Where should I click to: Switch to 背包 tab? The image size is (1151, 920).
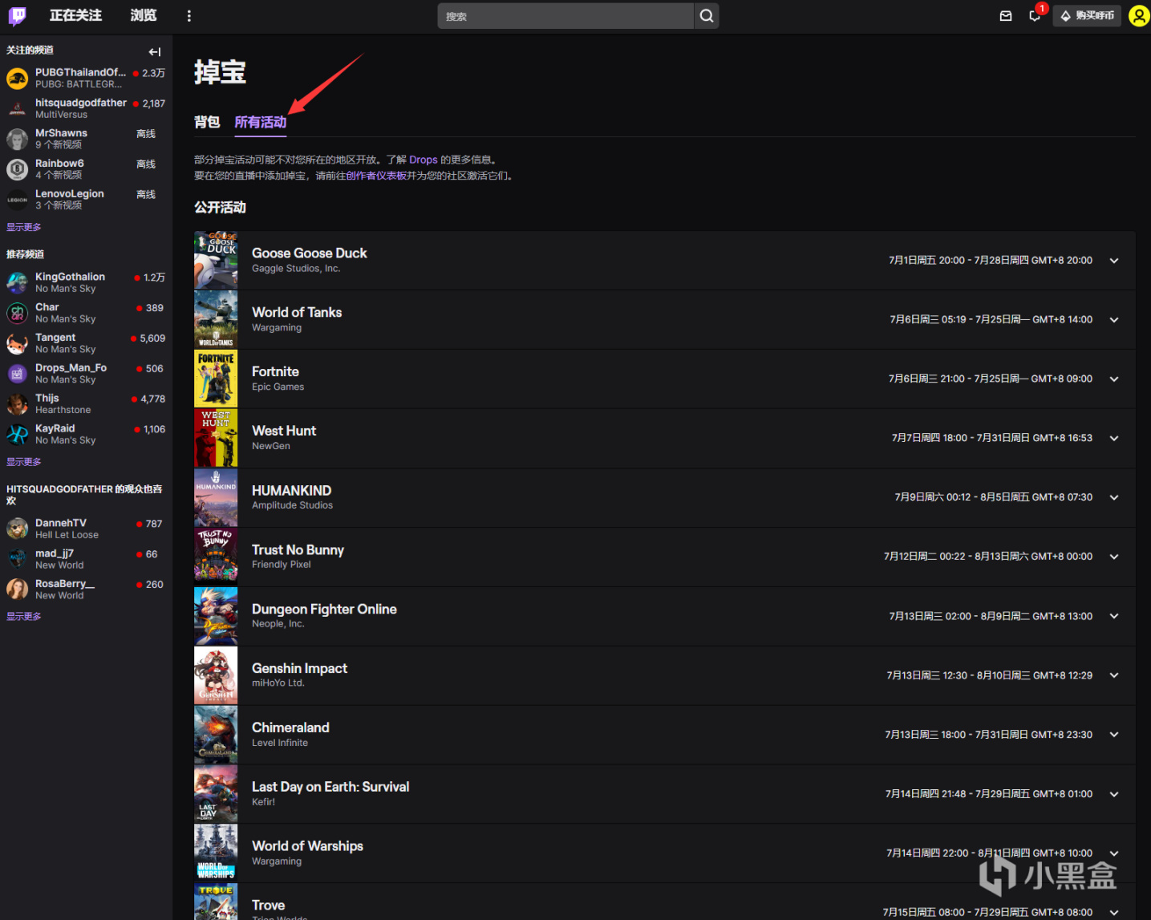207,122
